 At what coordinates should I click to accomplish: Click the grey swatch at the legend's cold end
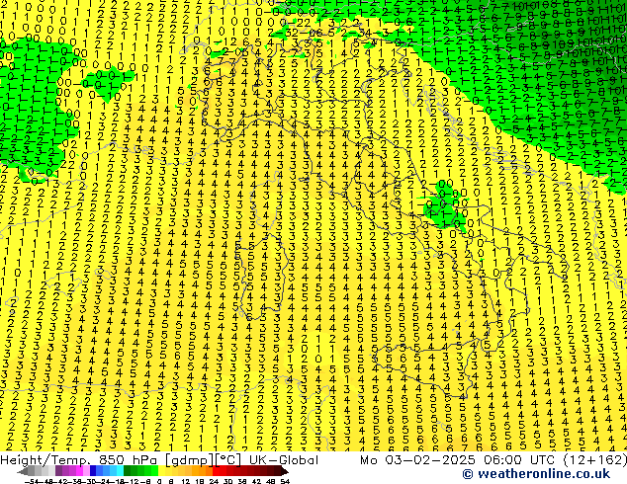31,470
